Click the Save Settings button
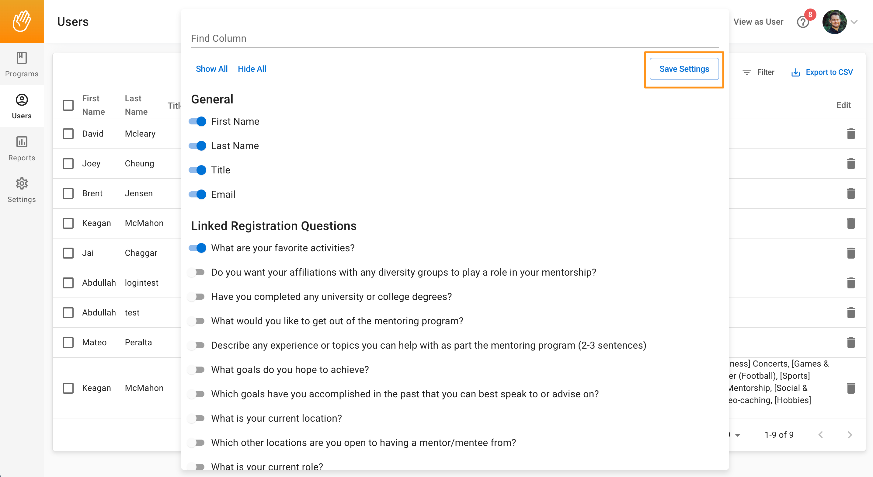Screen dimensions: 873x477 [684, 69]
